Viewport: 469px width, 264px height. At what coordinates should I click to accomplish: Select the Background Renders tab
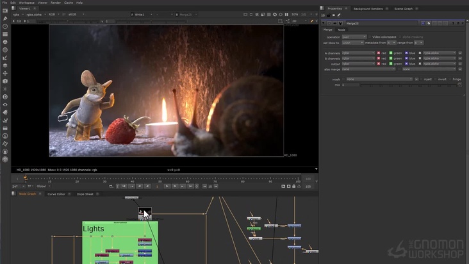click(x=368, y=8)
